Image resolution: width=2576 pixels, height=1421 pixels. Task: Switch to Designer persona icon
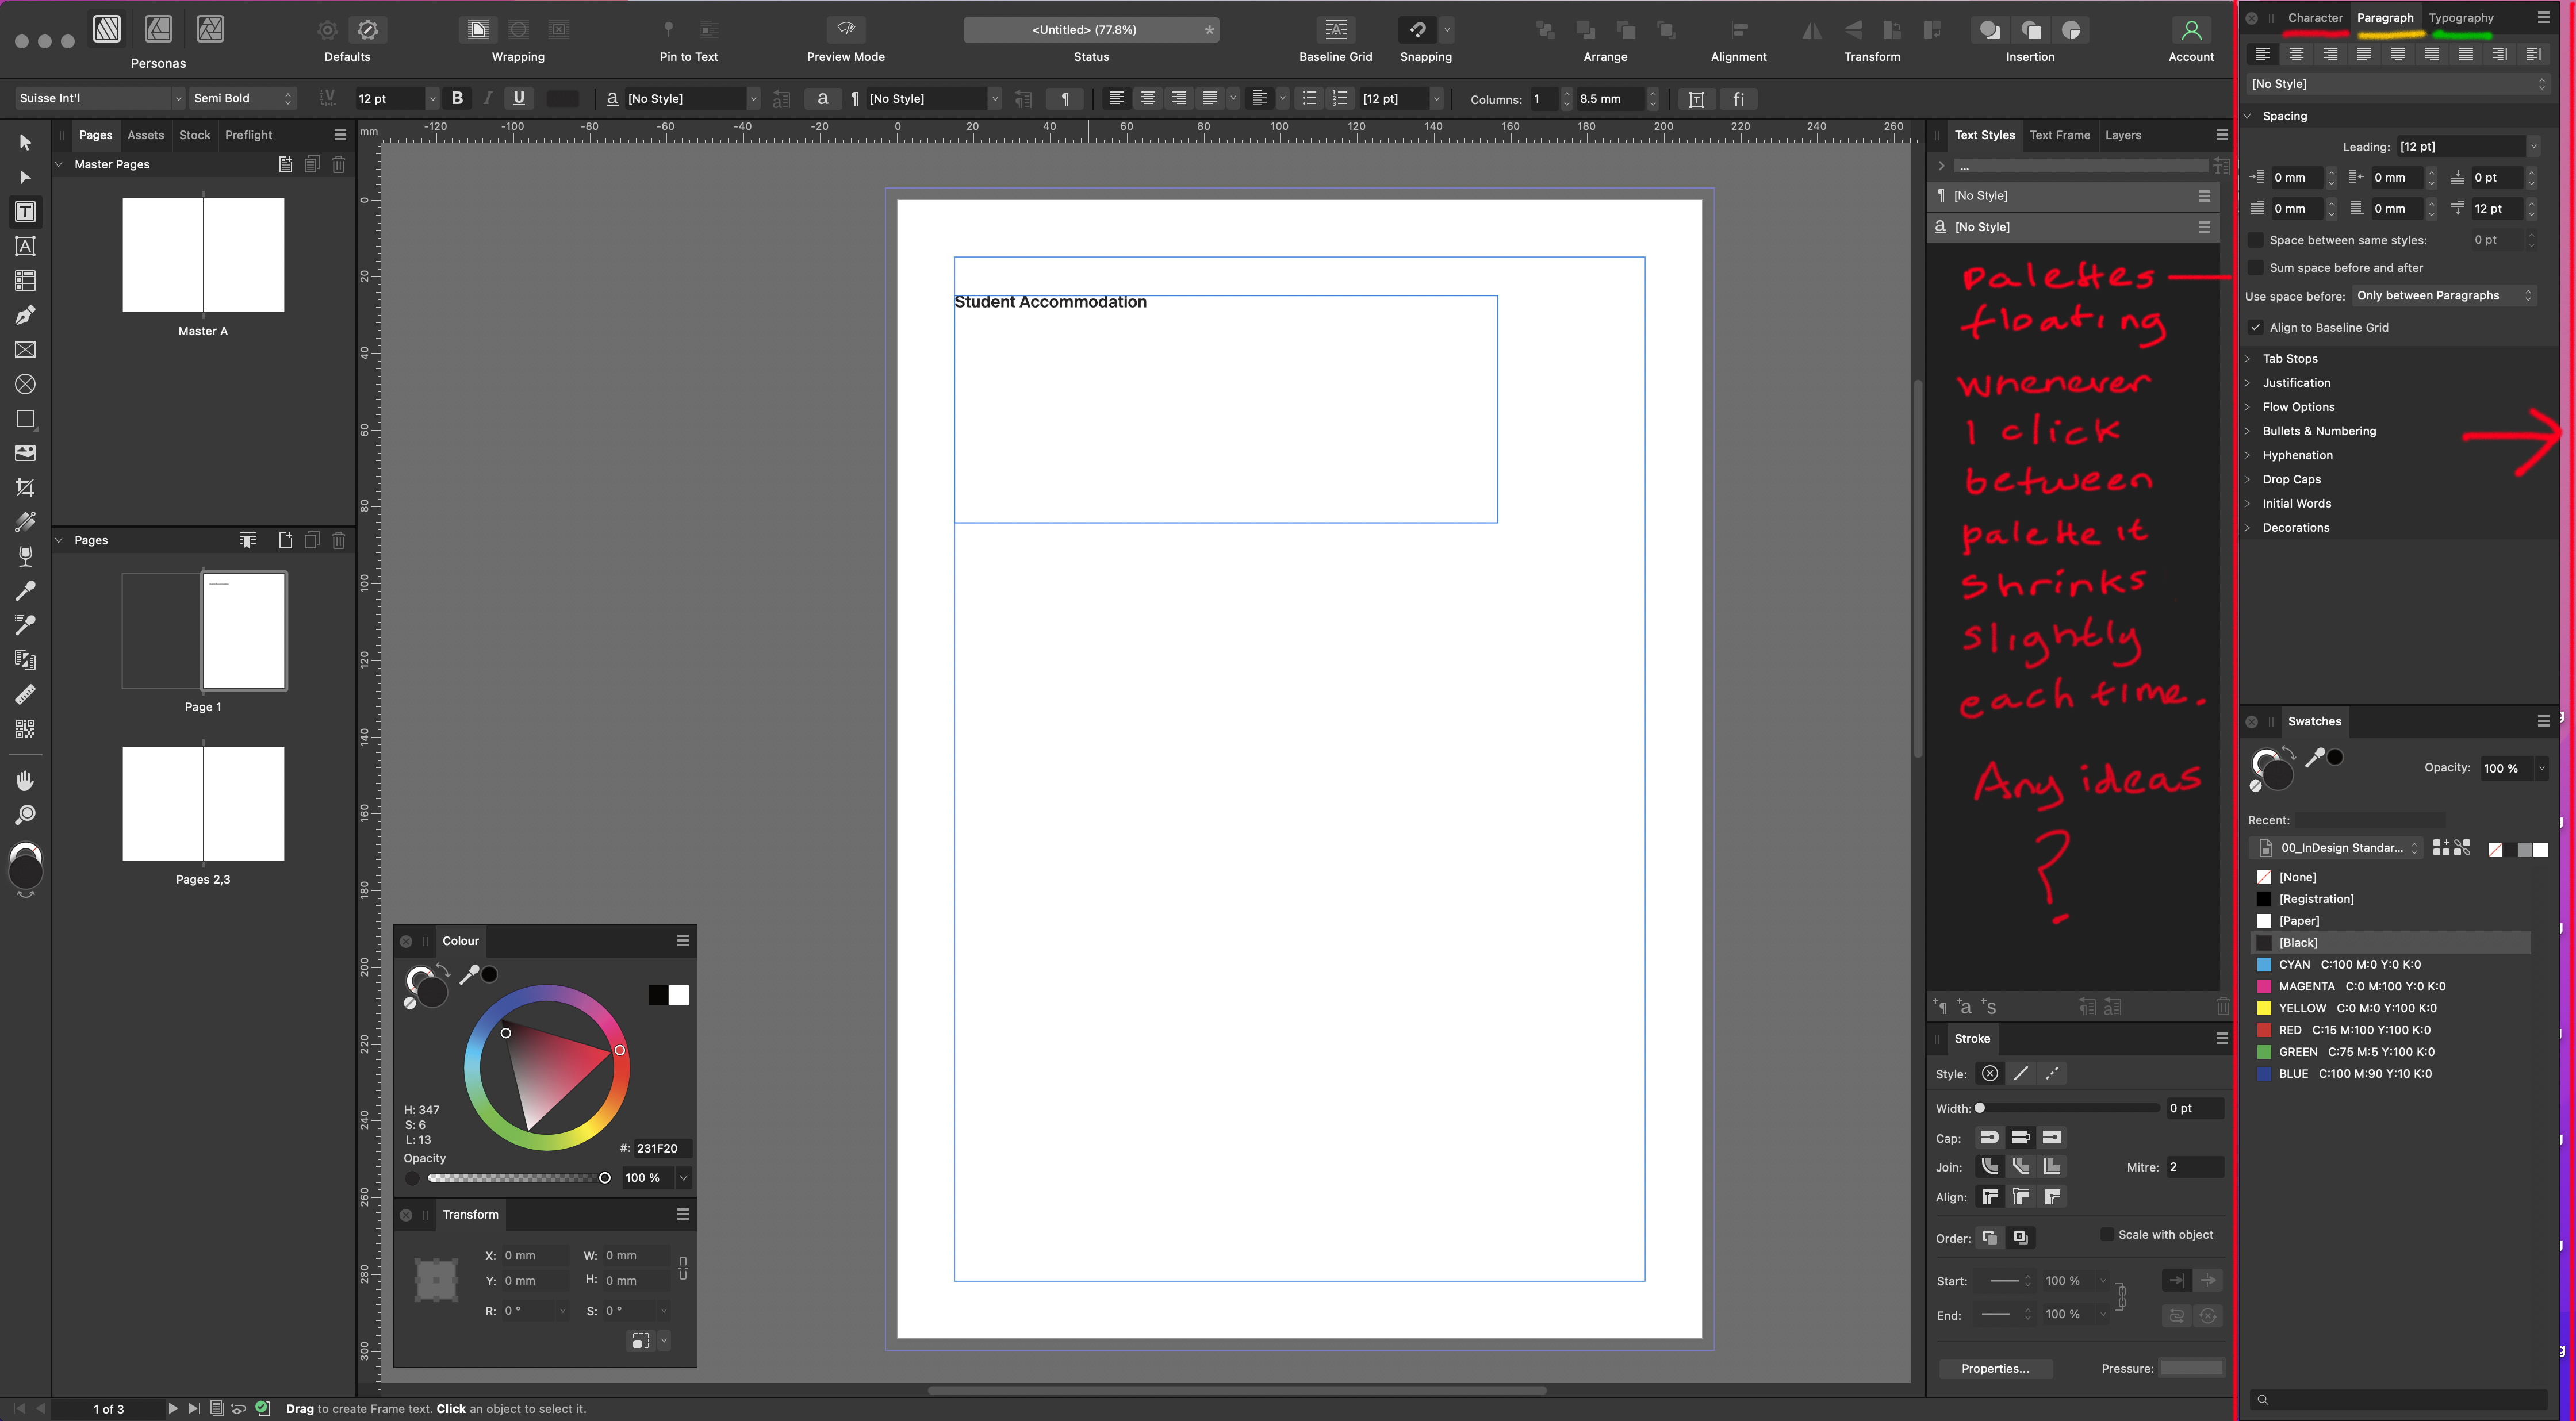(x=158, y=29)
